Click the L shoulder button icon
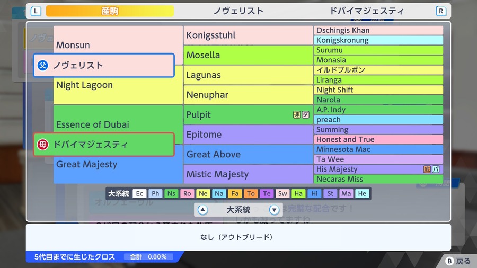This screenshot has width=477, height=268. point(36,11)
